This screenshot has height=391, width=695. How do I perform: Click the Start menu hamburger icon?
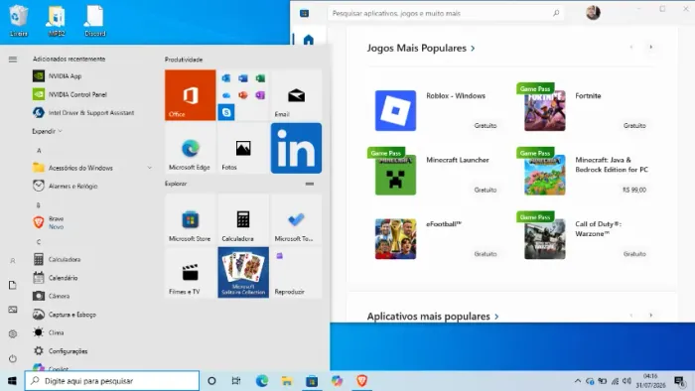point(13,59)
